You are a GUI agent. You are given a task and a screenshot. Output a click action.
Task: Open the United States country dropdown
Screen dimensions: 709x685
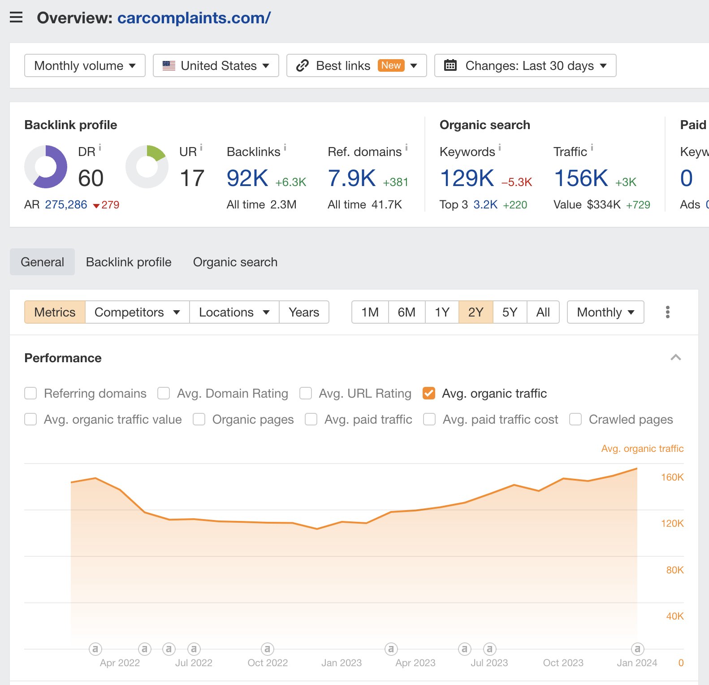click(x=216, y=65)
